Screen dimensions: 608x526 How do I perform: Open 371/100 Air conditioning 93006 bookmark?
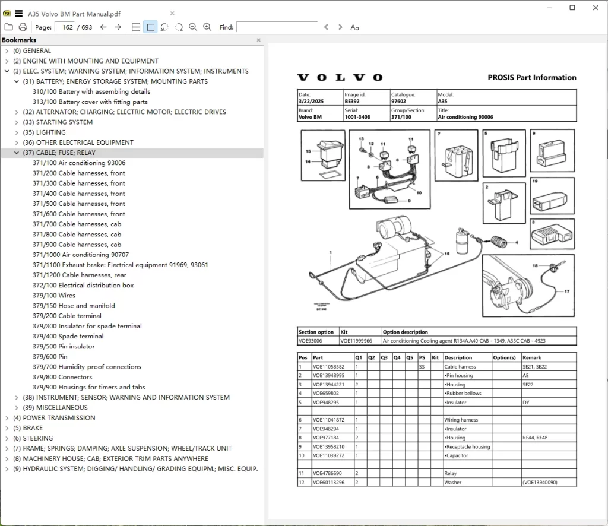[x=79, y=163]
